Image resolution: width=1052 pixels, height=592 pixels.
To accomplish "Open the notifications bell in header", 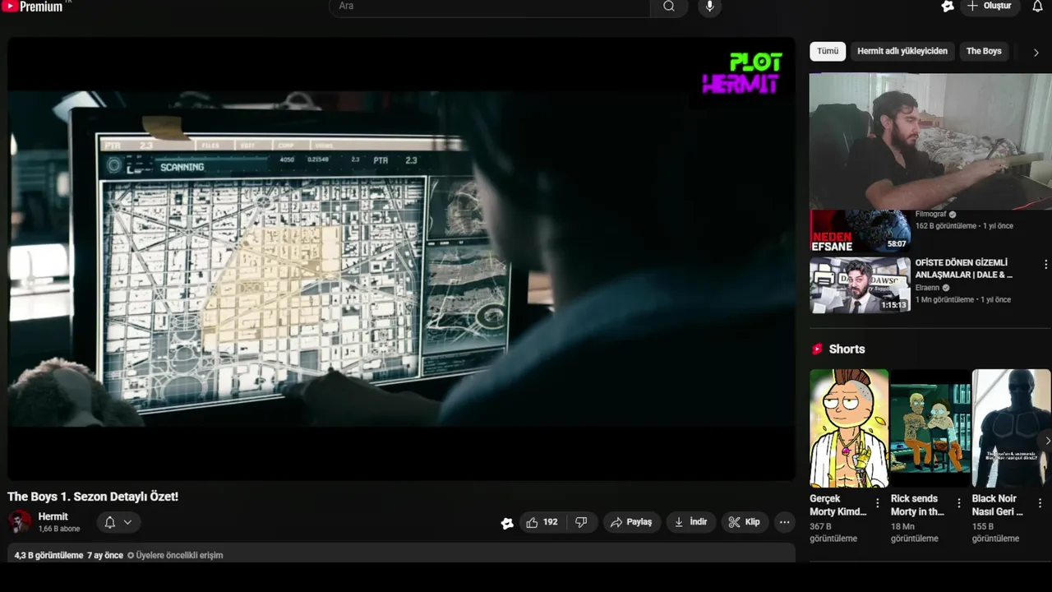I will 1038,6.
